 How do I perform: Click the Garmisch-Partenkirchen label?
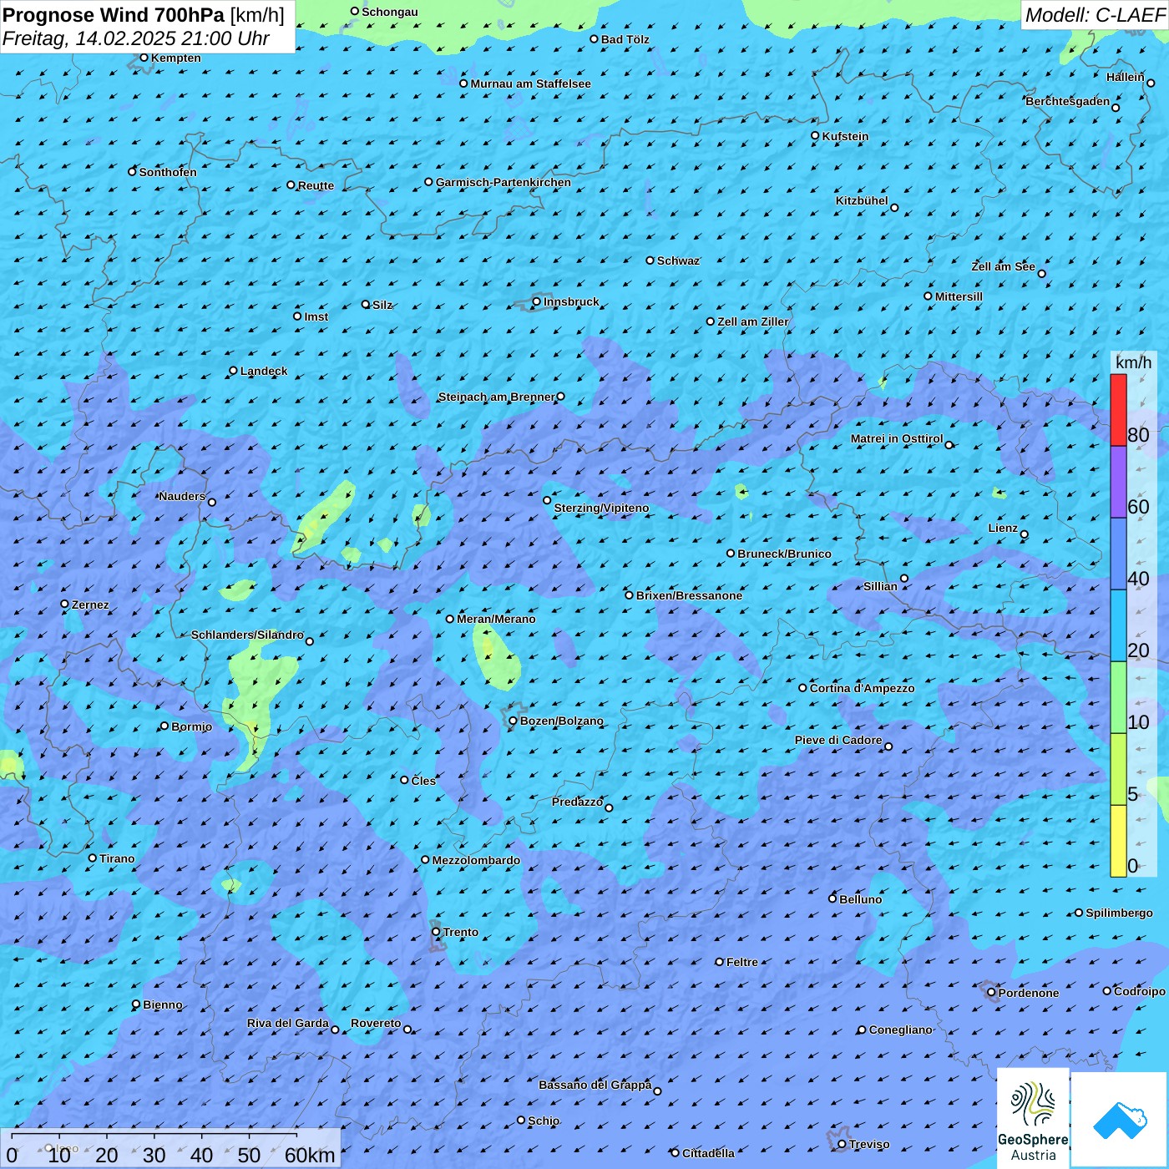coord(504,182)
